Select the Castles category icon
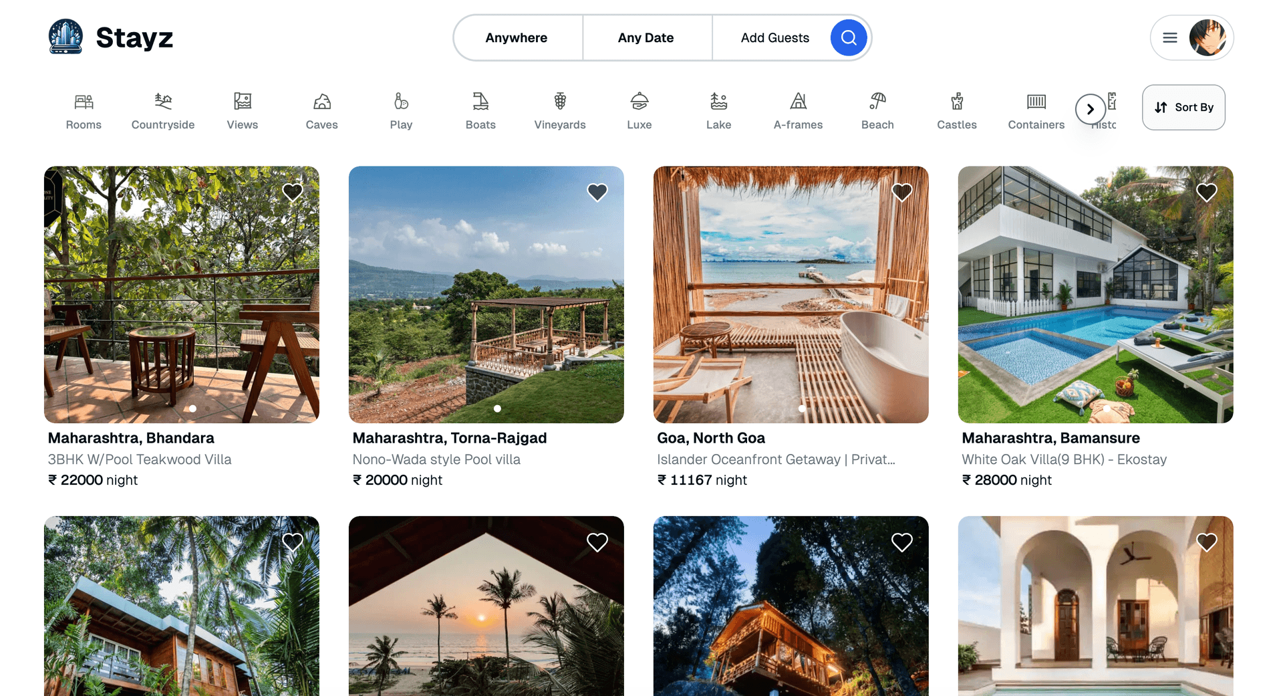1283x696 pixels. 956,102
